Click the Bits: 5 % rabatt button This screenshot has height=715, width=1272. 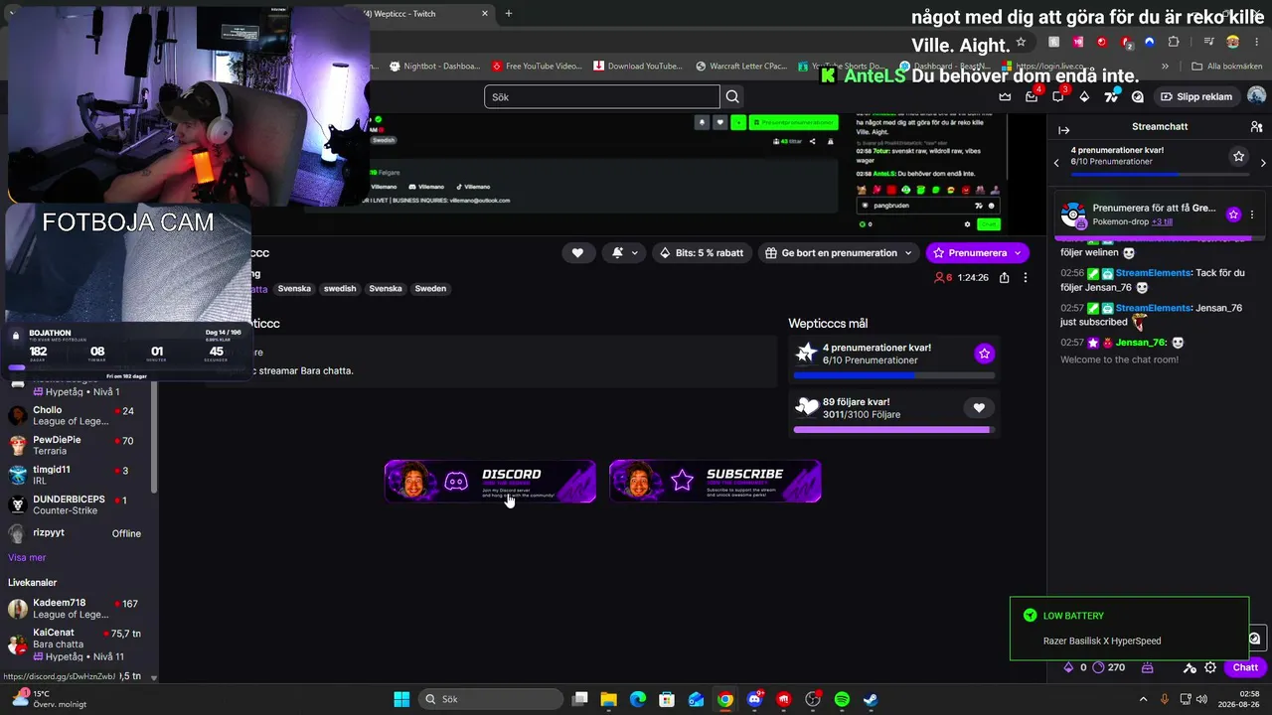(702, 253)
